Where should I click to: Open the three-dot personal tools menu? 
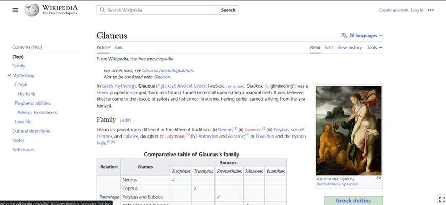tap(431, 10)
